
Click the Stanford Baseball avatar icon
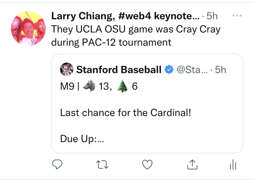click(x=67, y=70)
